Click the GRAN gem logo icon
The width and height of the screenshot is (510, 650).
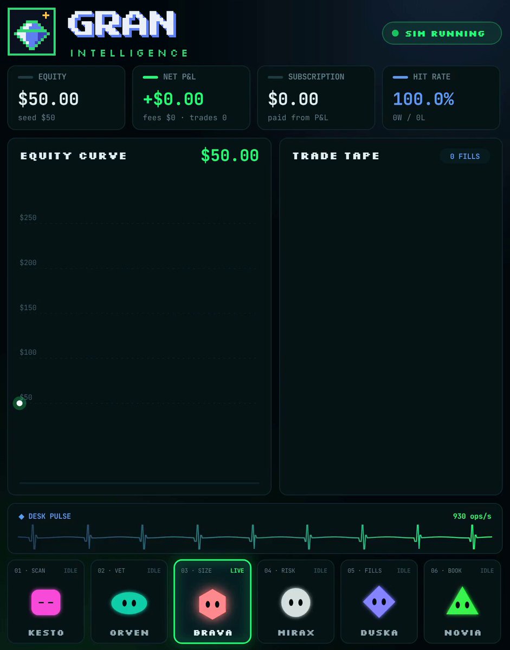coord(31,31)
